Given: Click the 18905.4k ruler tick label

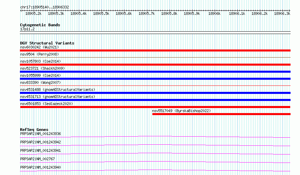Looking at the screenshot, I should tap(79, 13).
